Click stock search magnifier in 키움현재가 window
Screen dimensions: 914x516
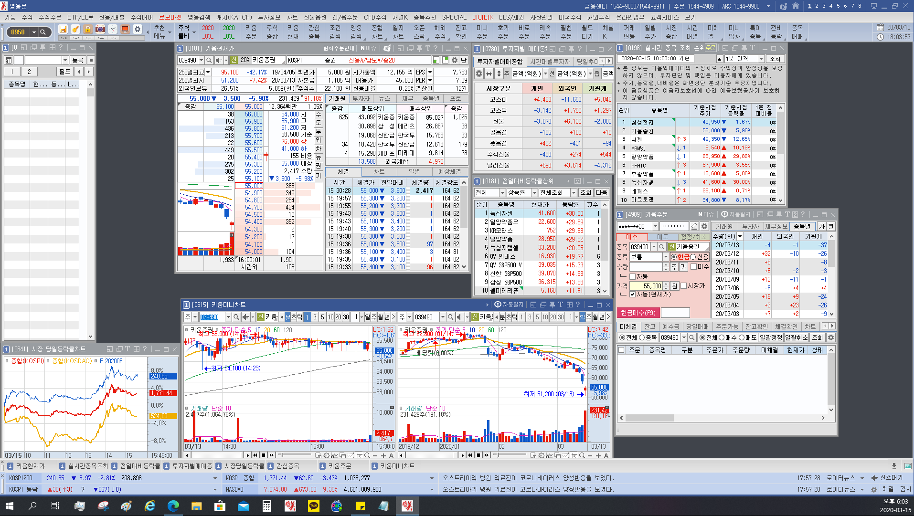point(209,60)
